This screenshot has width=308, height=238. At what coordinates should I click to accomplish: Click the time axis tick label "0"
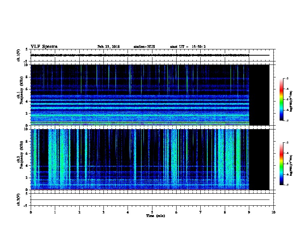[x=31, y=212]
